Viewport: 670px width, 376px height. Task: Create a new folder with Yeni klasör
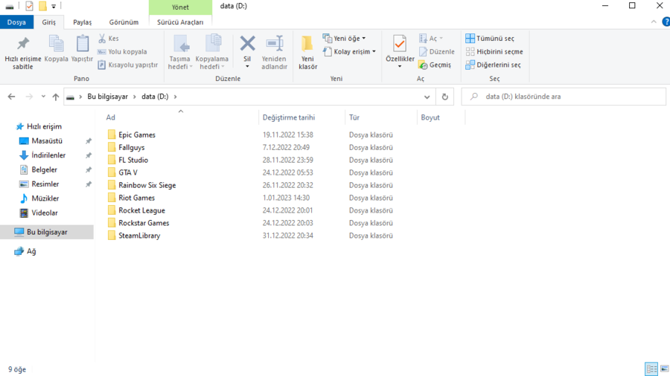pos(307,52)
